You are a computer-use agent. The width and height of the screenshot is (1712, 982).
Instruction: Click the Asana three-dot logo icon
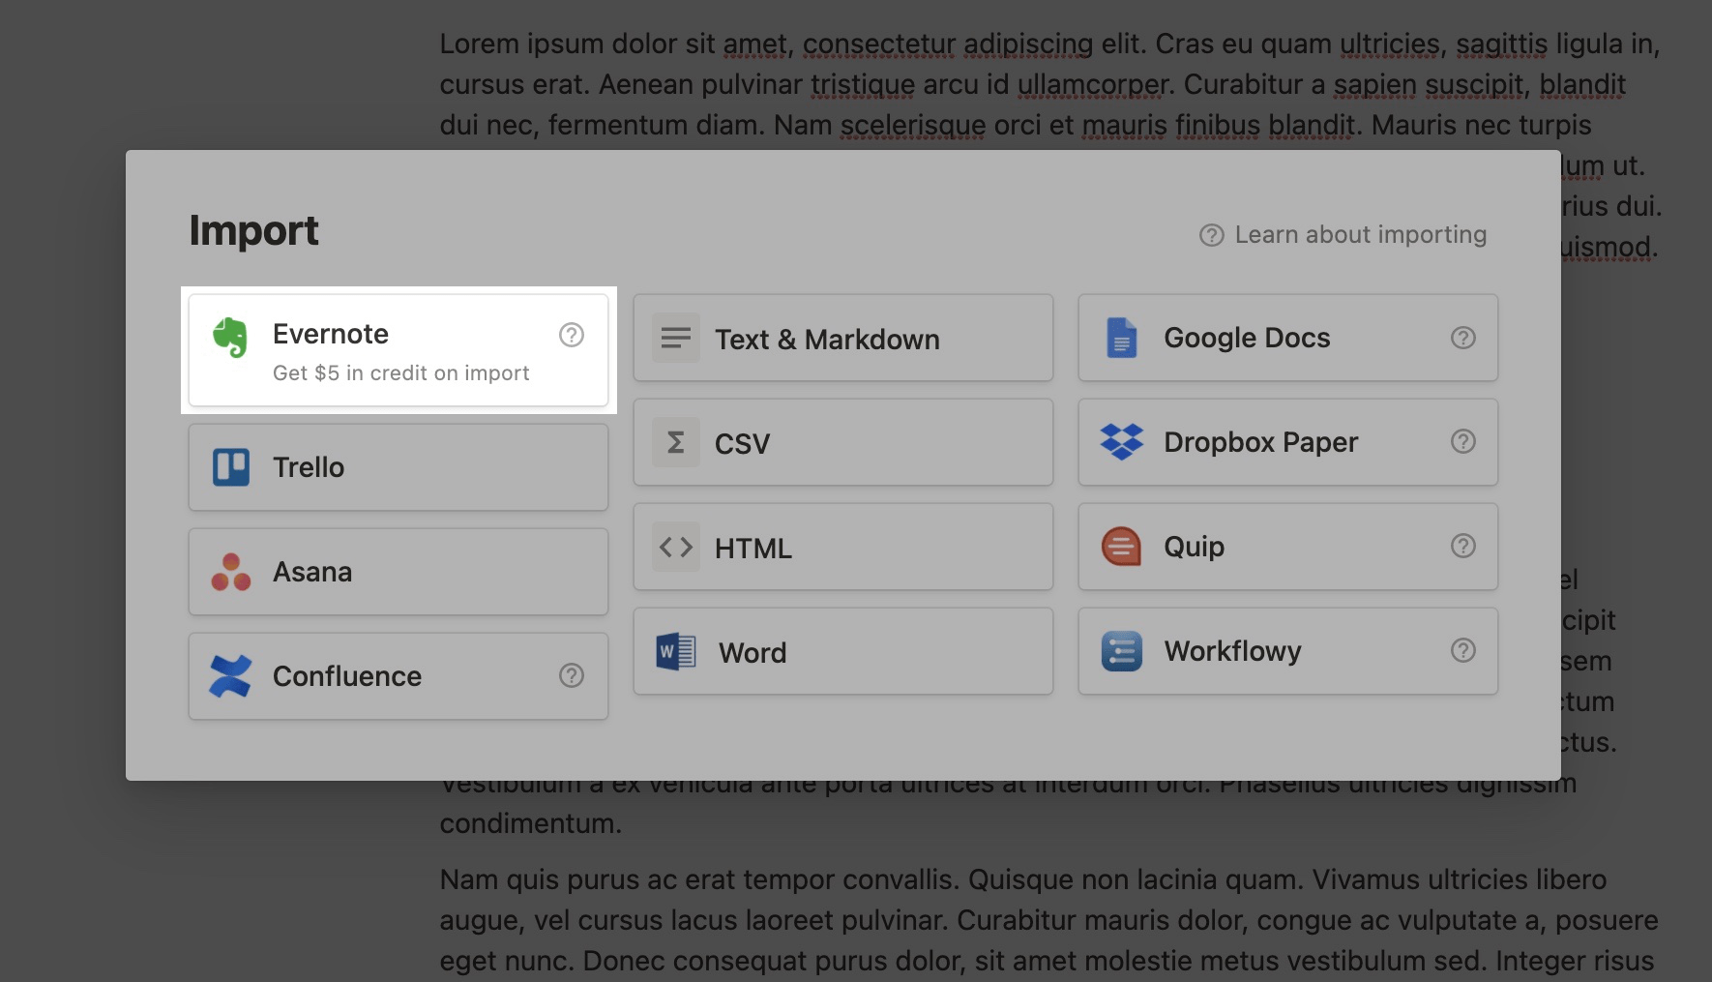(x=231, y=572)
